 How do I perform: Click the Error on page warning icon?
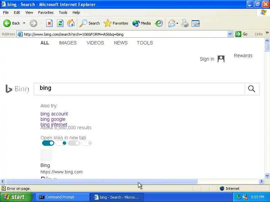[3, 188]
